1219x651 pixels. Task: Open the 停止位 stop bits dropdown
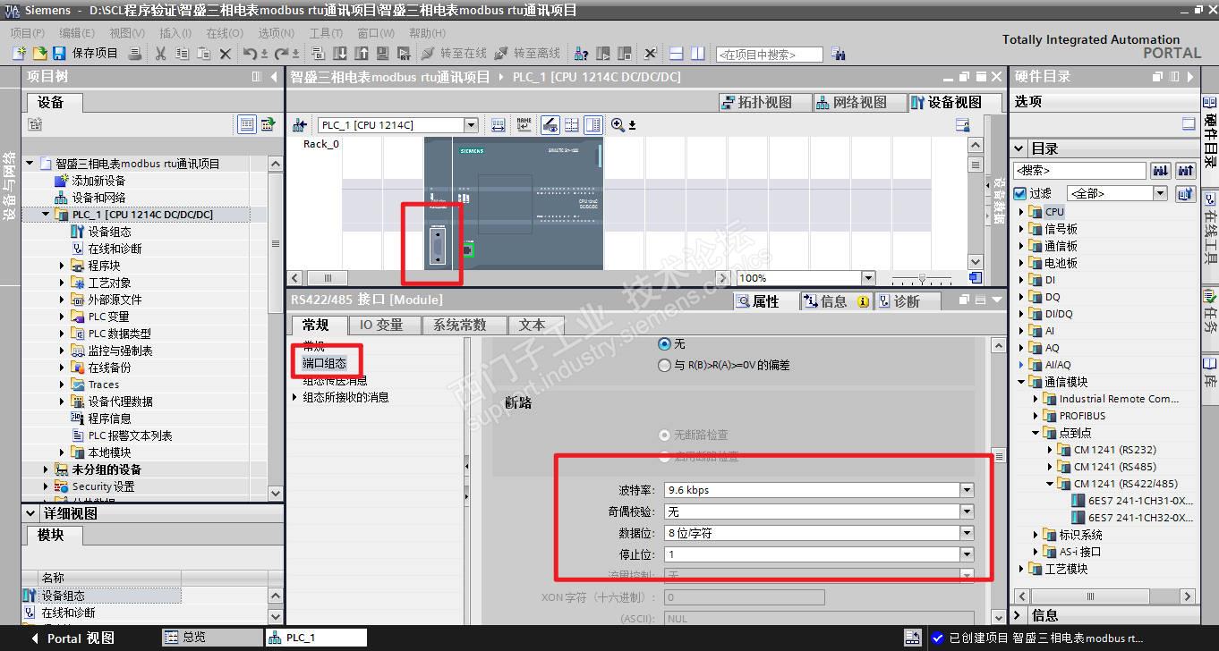967,554
